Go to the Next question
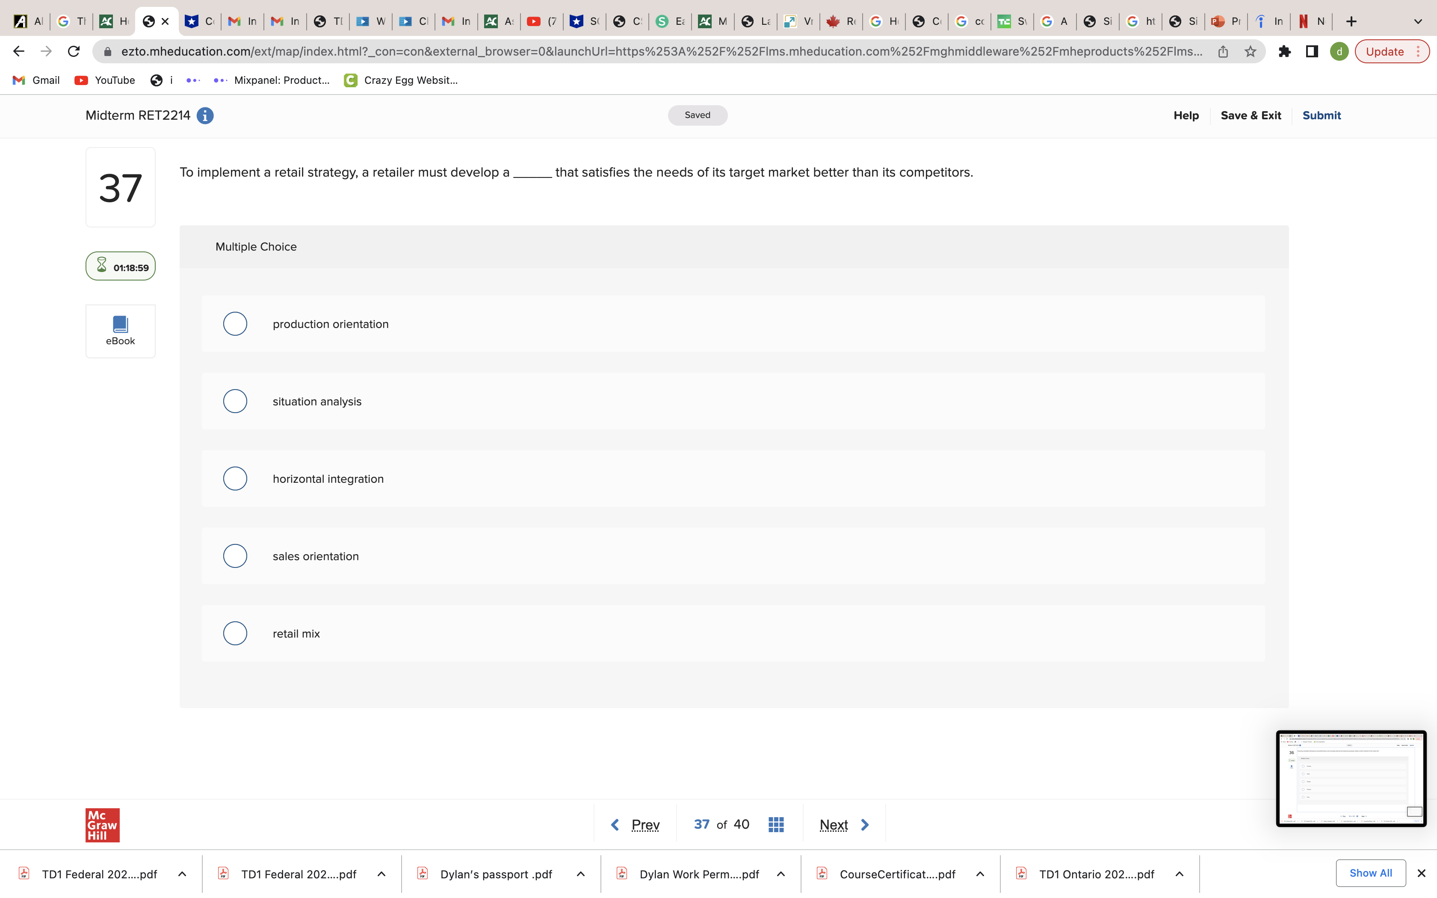Screen dimensions: 1437x898 (843, 824)
